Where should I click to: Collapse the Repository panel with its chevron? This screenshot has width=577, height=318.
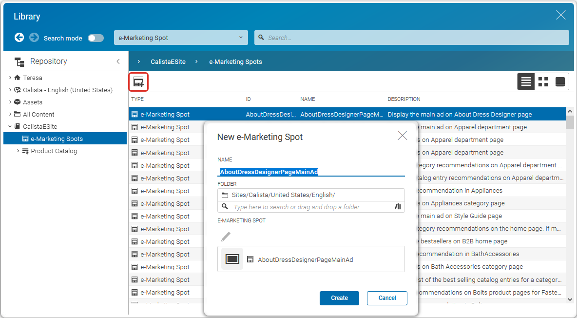(118, 61)
